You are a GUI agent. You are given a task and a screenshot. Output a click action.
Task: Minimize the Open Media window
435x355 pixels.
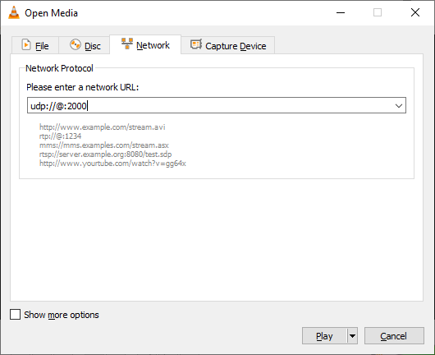(341, 13)
